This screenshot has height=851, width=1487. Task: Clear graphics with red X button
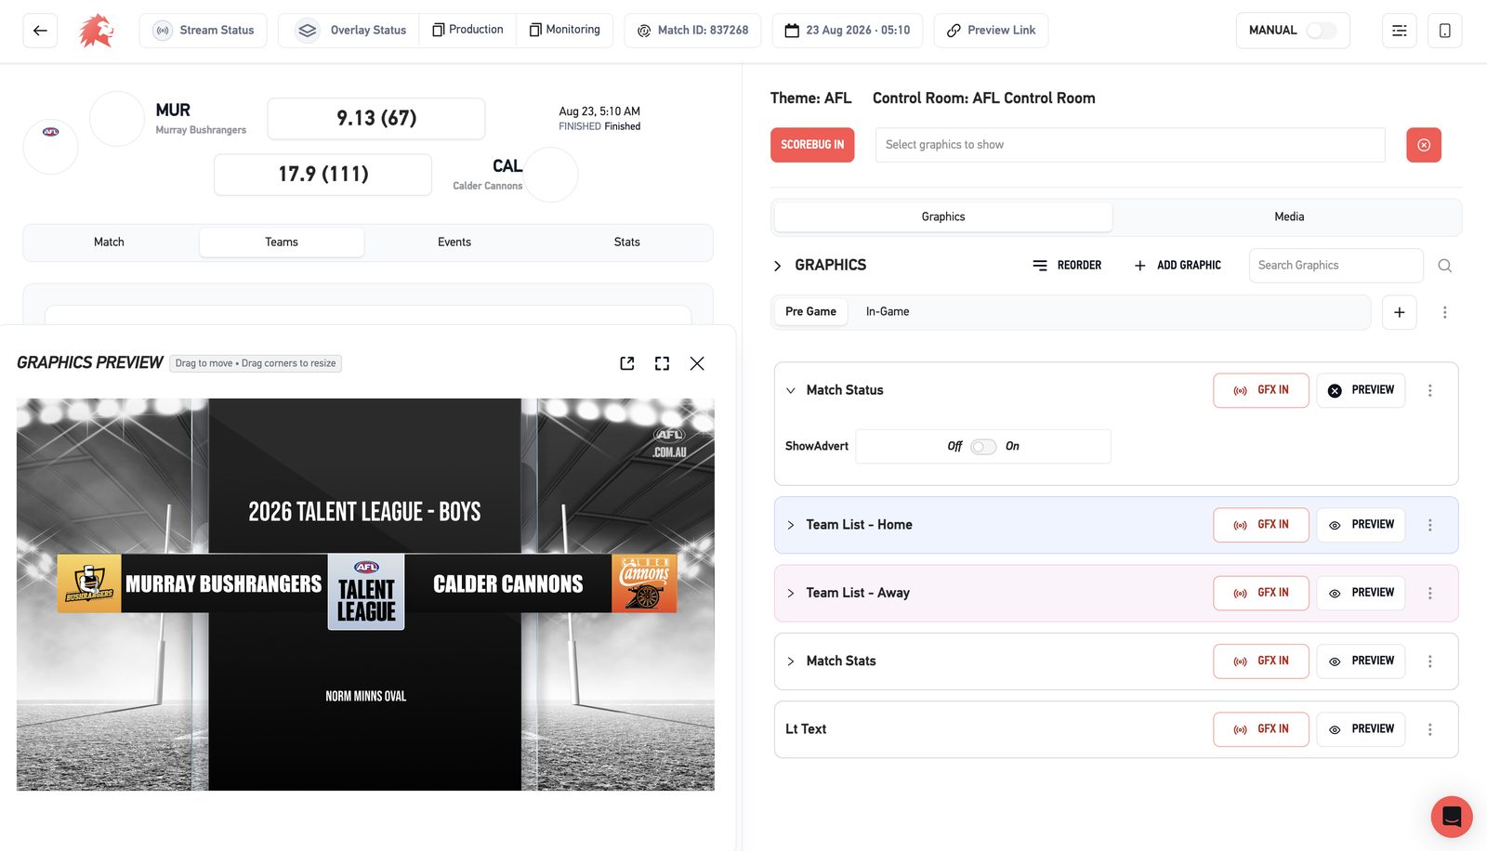[1424, 145]
